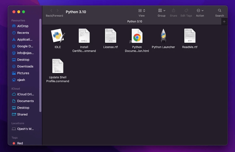
Task: Open the License.rtf file
Action: [110, 36]
